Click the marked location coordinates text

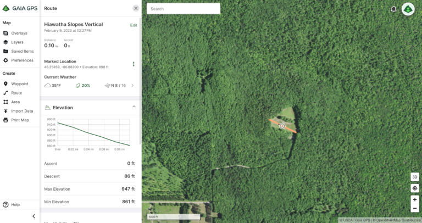click(x=62, y=67)
